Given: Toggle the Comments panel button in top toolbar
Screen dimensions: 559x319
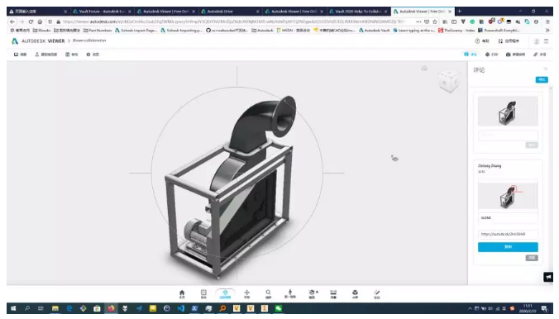Looking at the screenshot, I should click(x=471, y=55).
